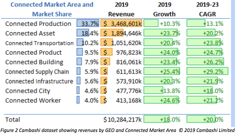The width and height of the screenshot is (238, 134).
Task: Click the 2019-23 CAGR column header
Action: coord(207,9)
